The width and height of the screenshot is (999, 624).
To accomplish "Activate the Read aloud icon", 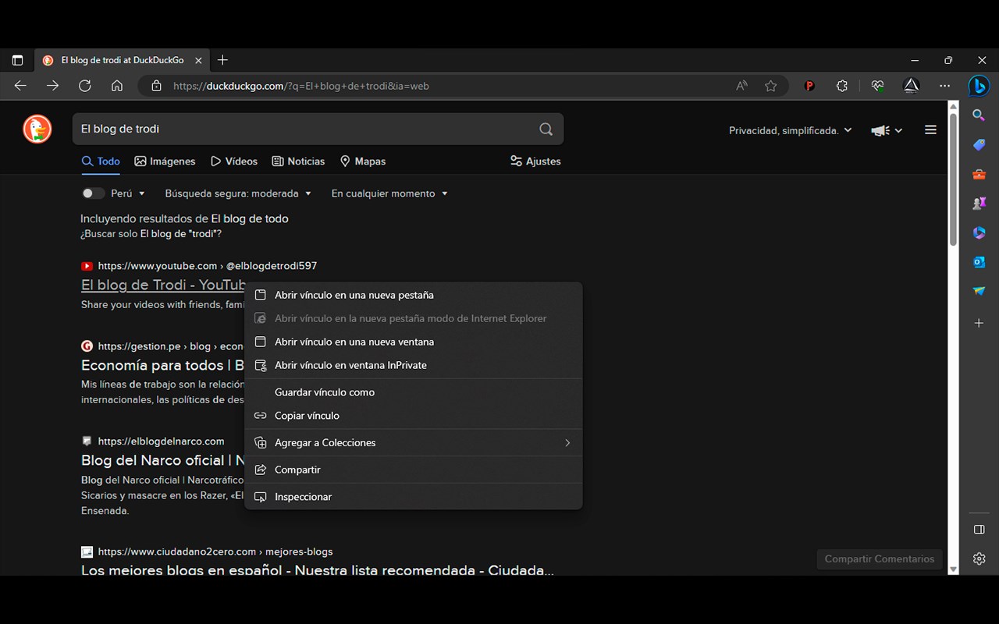I will [741, 86].
